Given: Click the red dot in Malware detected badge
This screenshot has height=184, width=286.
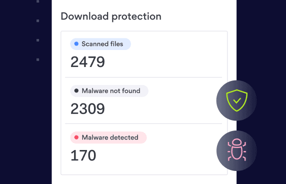Looking at the screenshot, I should coord(76,137).
